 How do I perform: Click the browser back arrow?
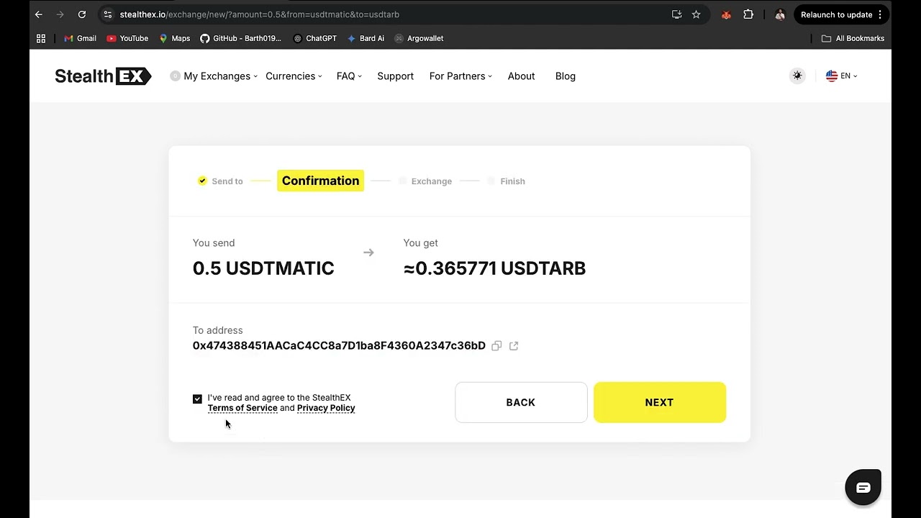(39, 14)
